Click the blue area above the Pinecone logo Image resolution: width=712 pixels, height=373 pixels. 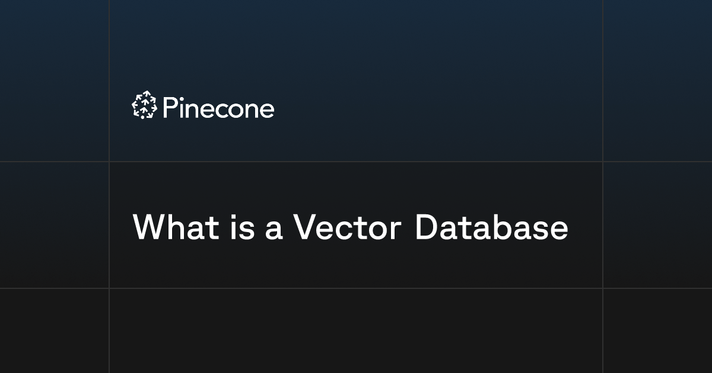pos(356,44)
